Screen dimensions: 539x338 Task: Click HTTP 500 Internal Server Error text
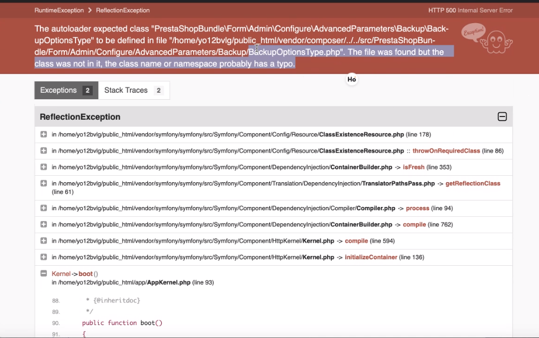[470, 10]
